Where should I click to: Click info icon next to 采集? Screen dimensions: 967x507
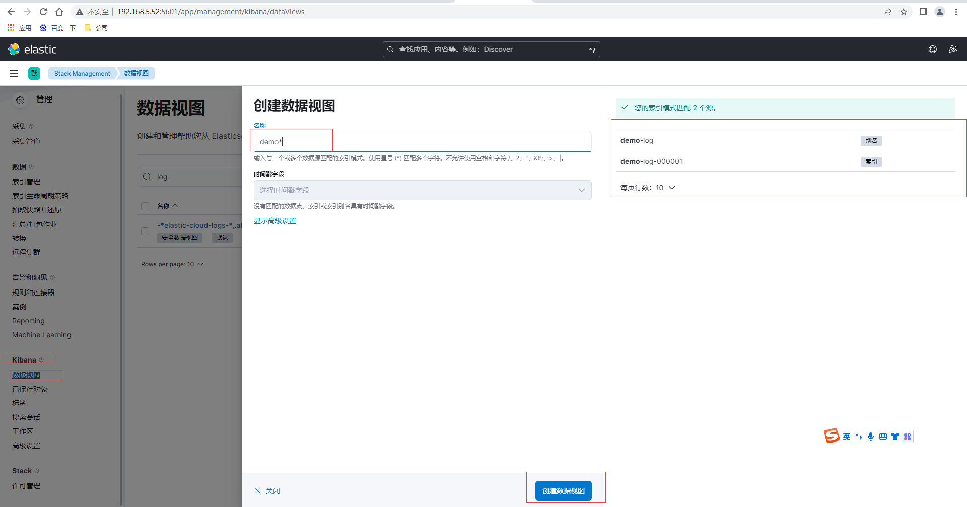pos(31,126)
